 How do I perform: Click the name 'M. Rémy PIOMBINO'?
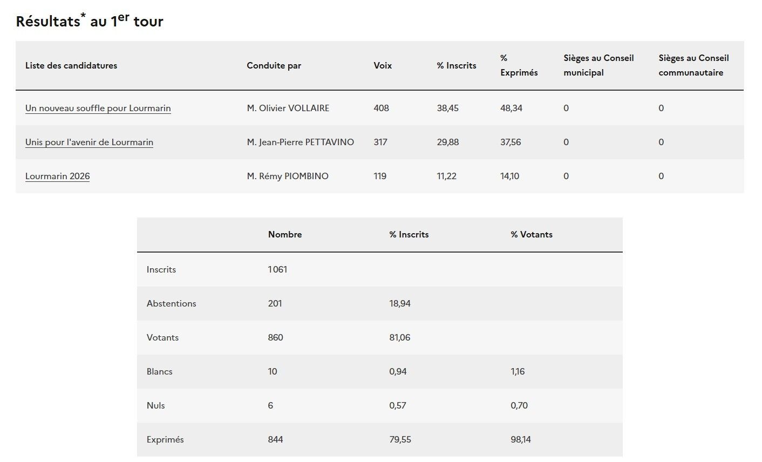click(287, 176)
